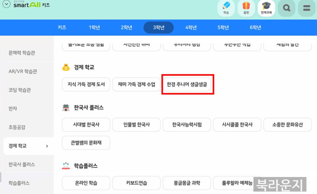317x194 pixels.
Task: Open the hamburger menu icon
Action: [306, 8]
